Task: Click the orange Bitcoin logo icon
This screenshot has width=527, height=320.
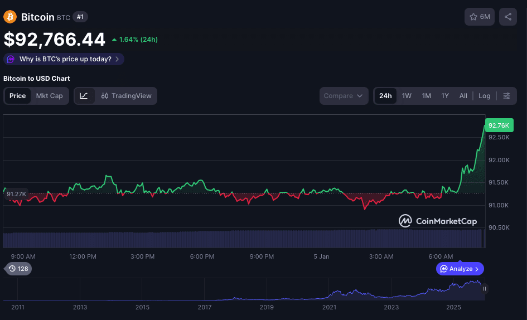Action: point(10,17)
